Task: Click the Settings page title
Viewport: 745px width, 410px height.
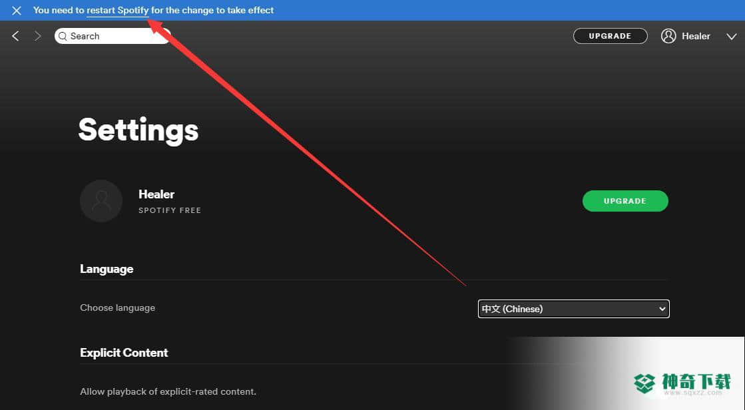Action: 138,130
